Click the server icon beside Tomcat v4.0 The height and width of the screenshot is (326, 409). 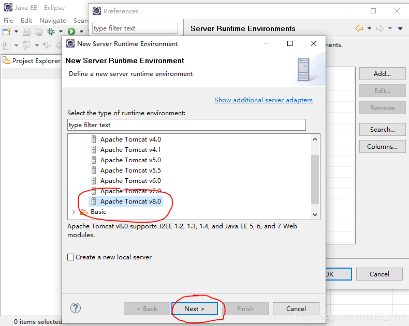click(x=94, y=139)
